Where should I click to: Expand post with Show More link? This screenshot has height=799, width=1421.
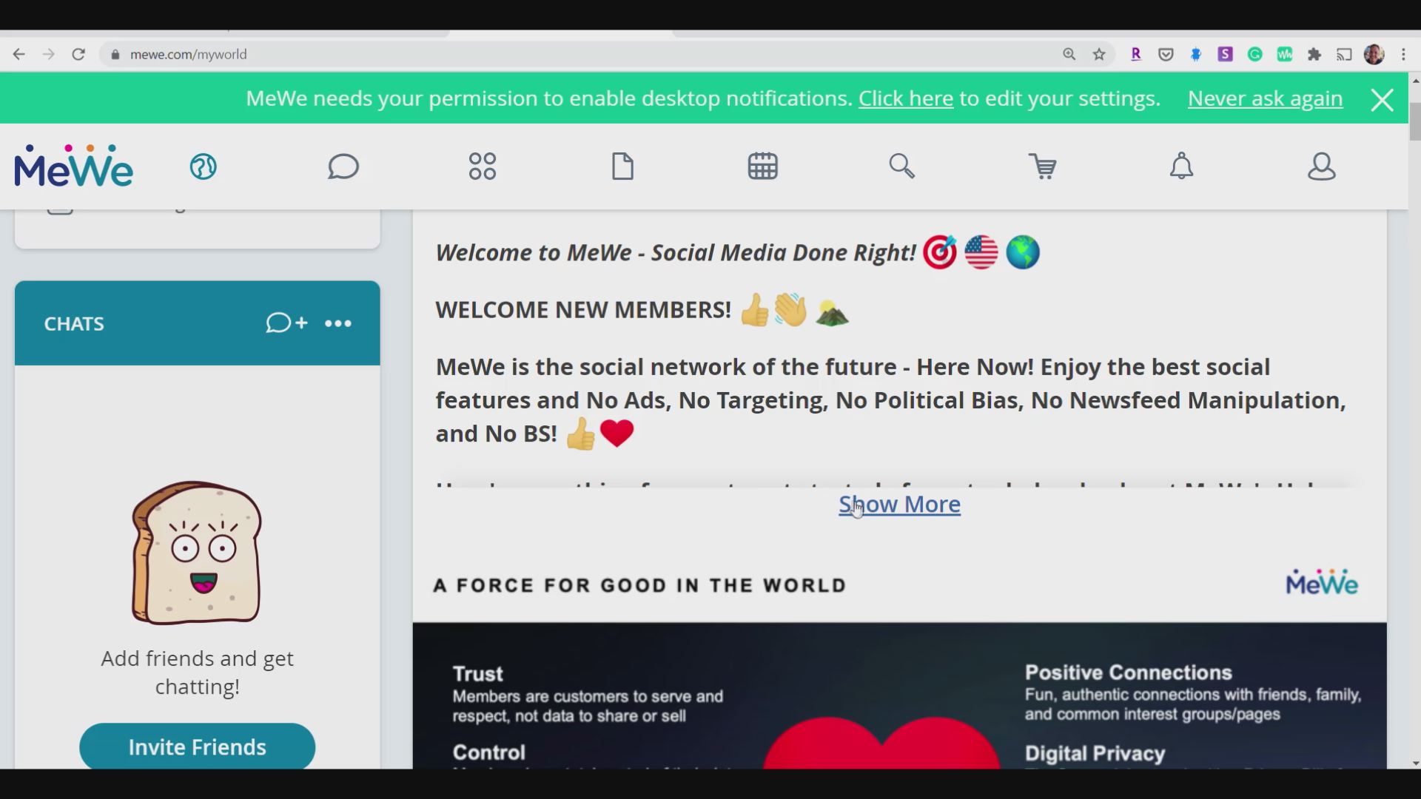coord(899,505)
